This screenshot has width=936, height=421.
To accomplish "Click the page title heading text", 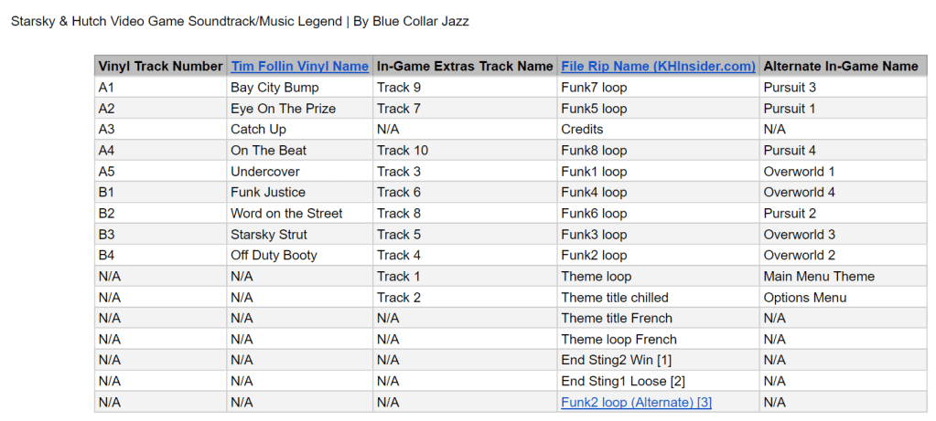I will click(x=240, y=20).
